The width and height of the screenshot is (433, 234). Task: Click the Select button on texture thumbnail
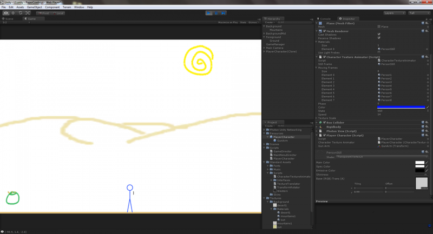click(x=424, y=189)
